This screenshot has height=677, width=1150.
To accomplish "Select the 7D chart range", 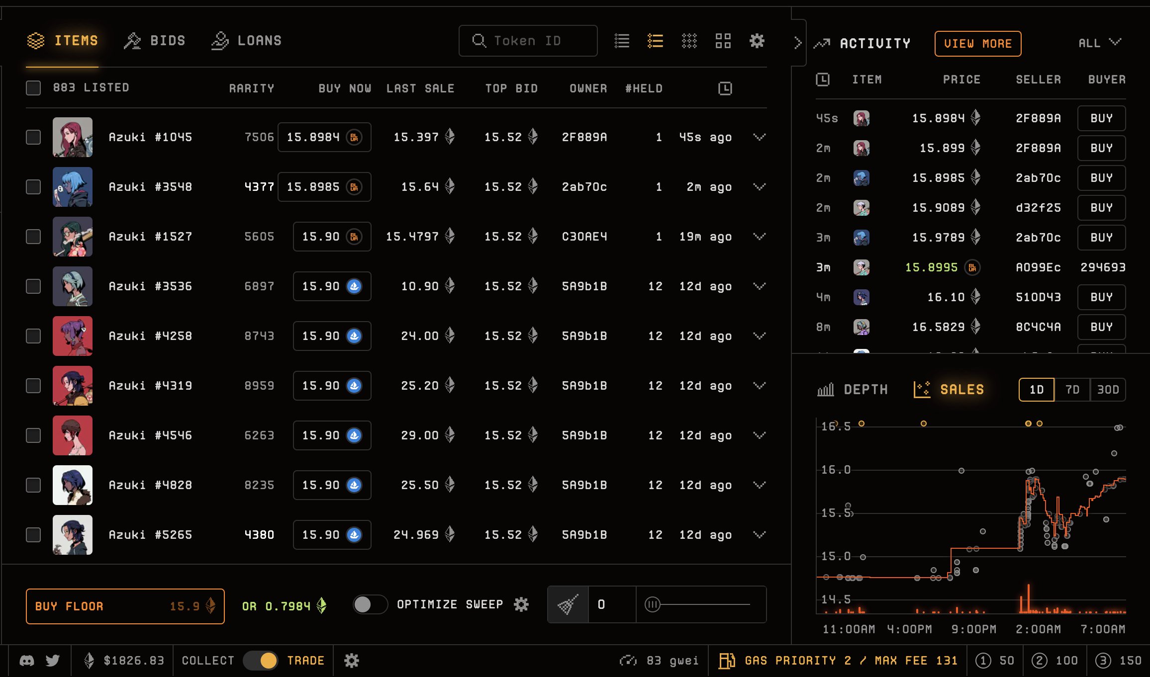I will click(1072, 390).
